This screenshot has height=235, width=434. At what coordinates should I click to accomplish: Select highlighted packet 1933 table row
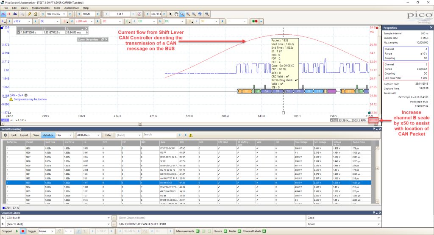coord(188,183)
